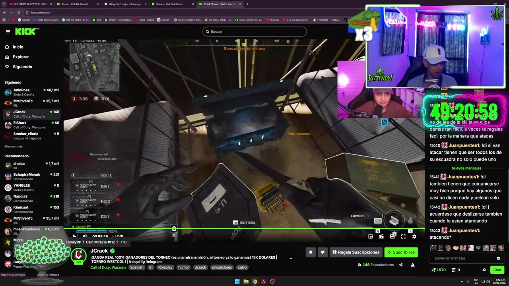This screenshot has width=509, height=286.
Task: Open emoji picker in chat
Action: [x=499, y=258]
